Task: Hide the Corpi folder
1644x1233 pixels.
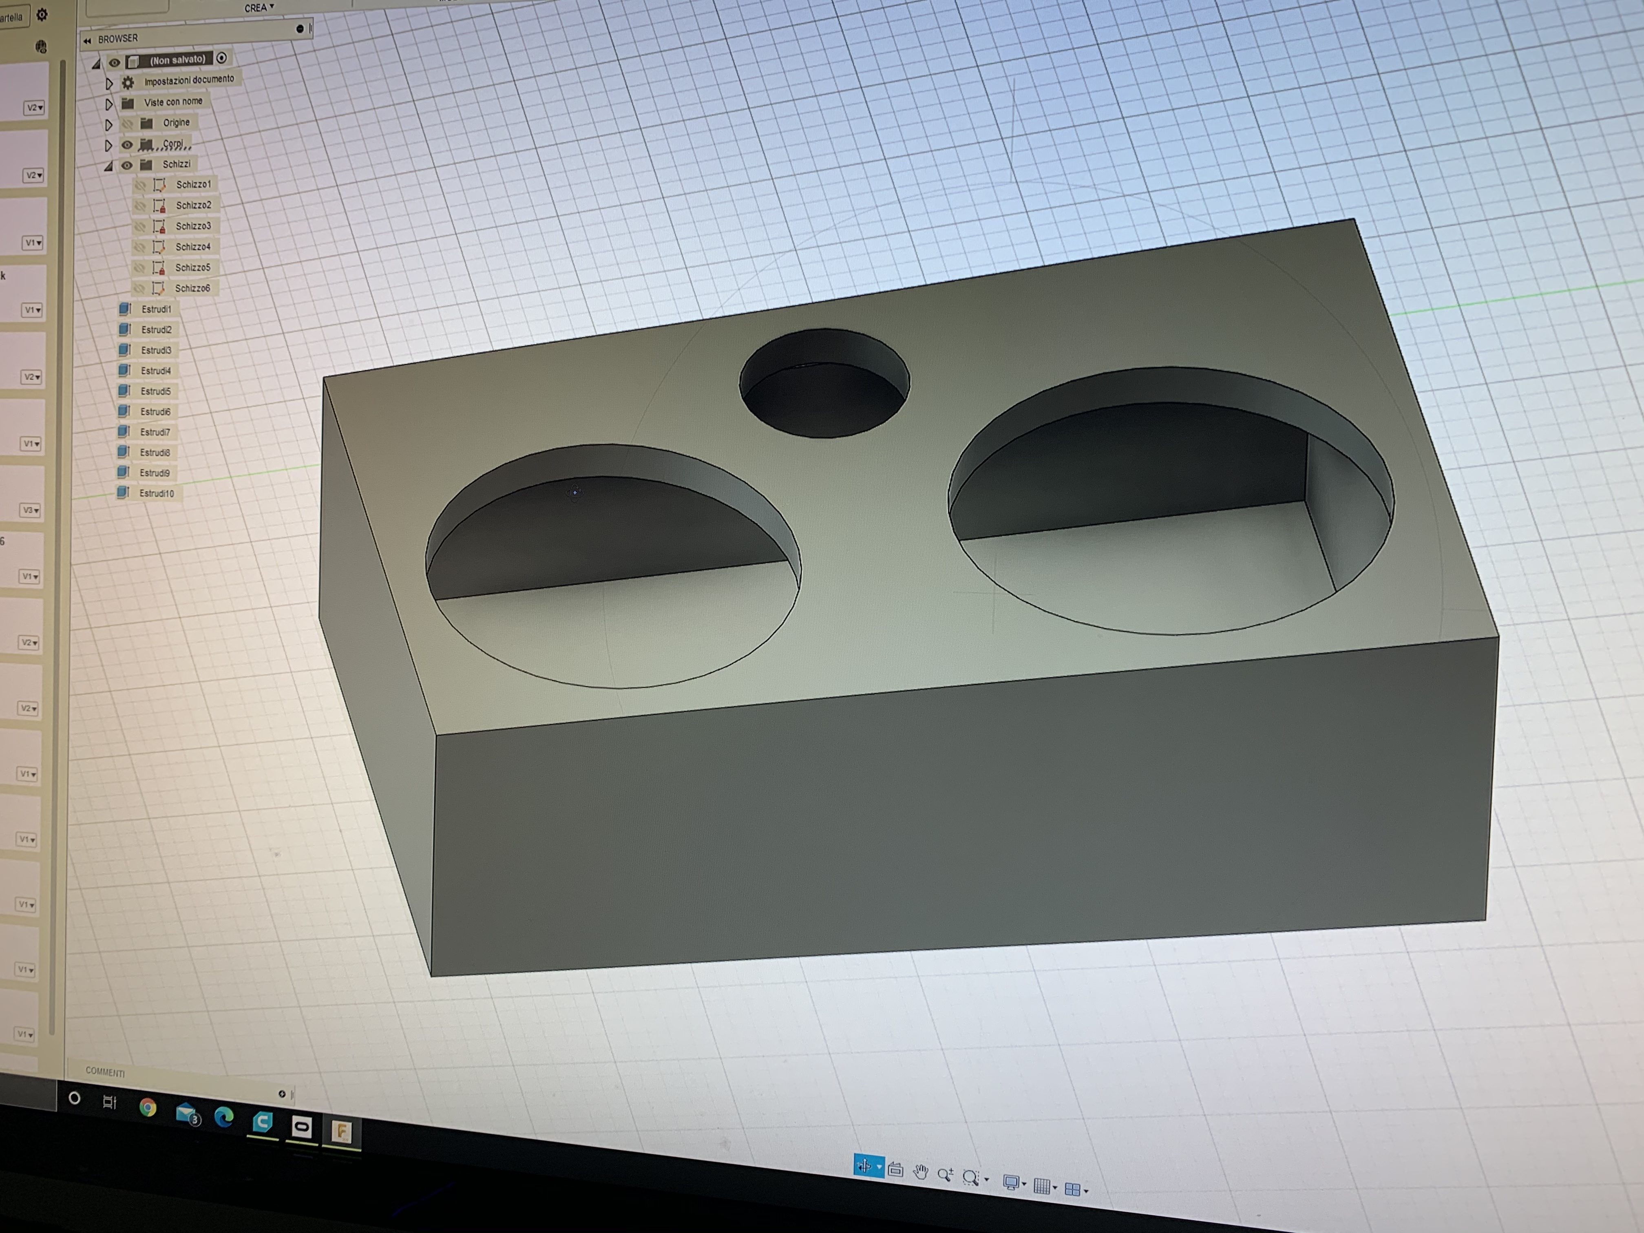Action: pyautogui.click(x=127, y=145)
